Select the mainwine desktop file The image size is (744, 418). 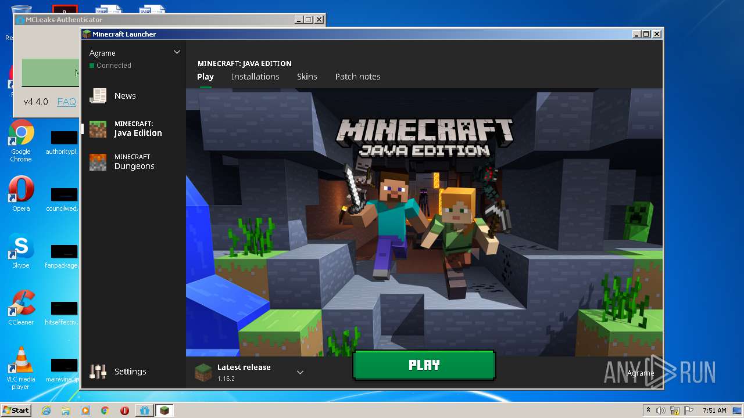pos(63,371)
